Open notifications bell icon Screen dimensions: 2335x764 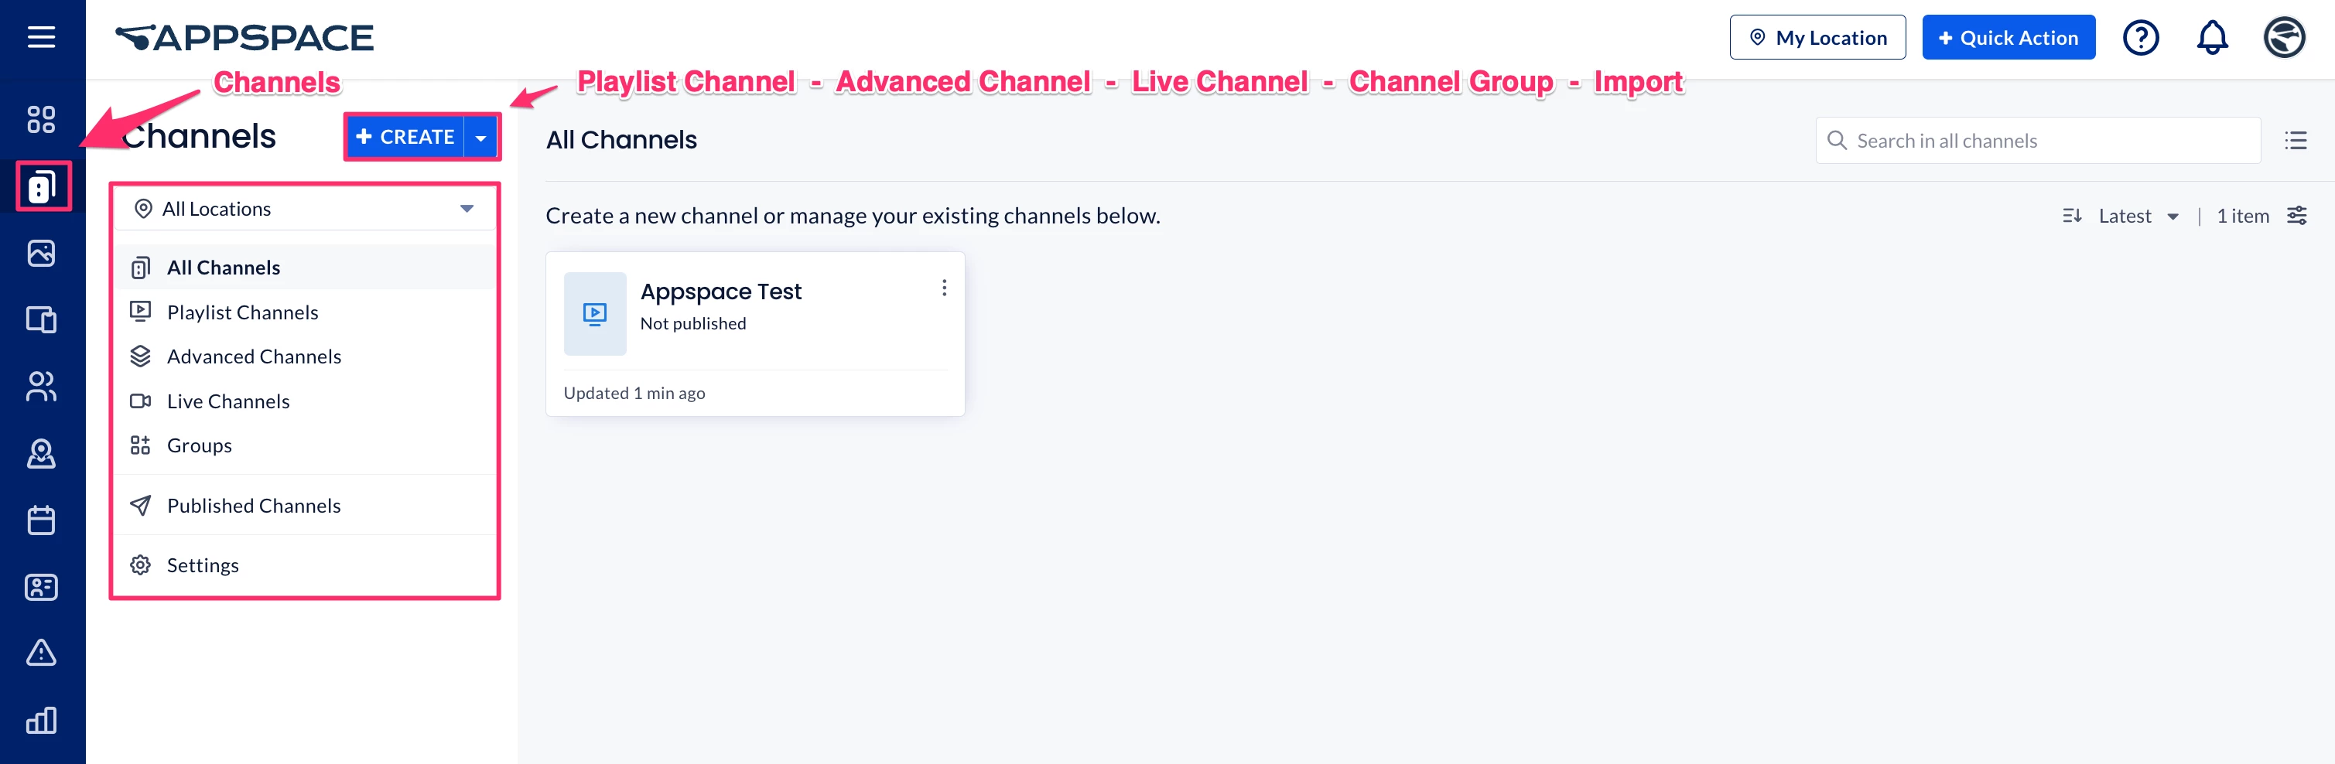click(x=2212, y=38)
